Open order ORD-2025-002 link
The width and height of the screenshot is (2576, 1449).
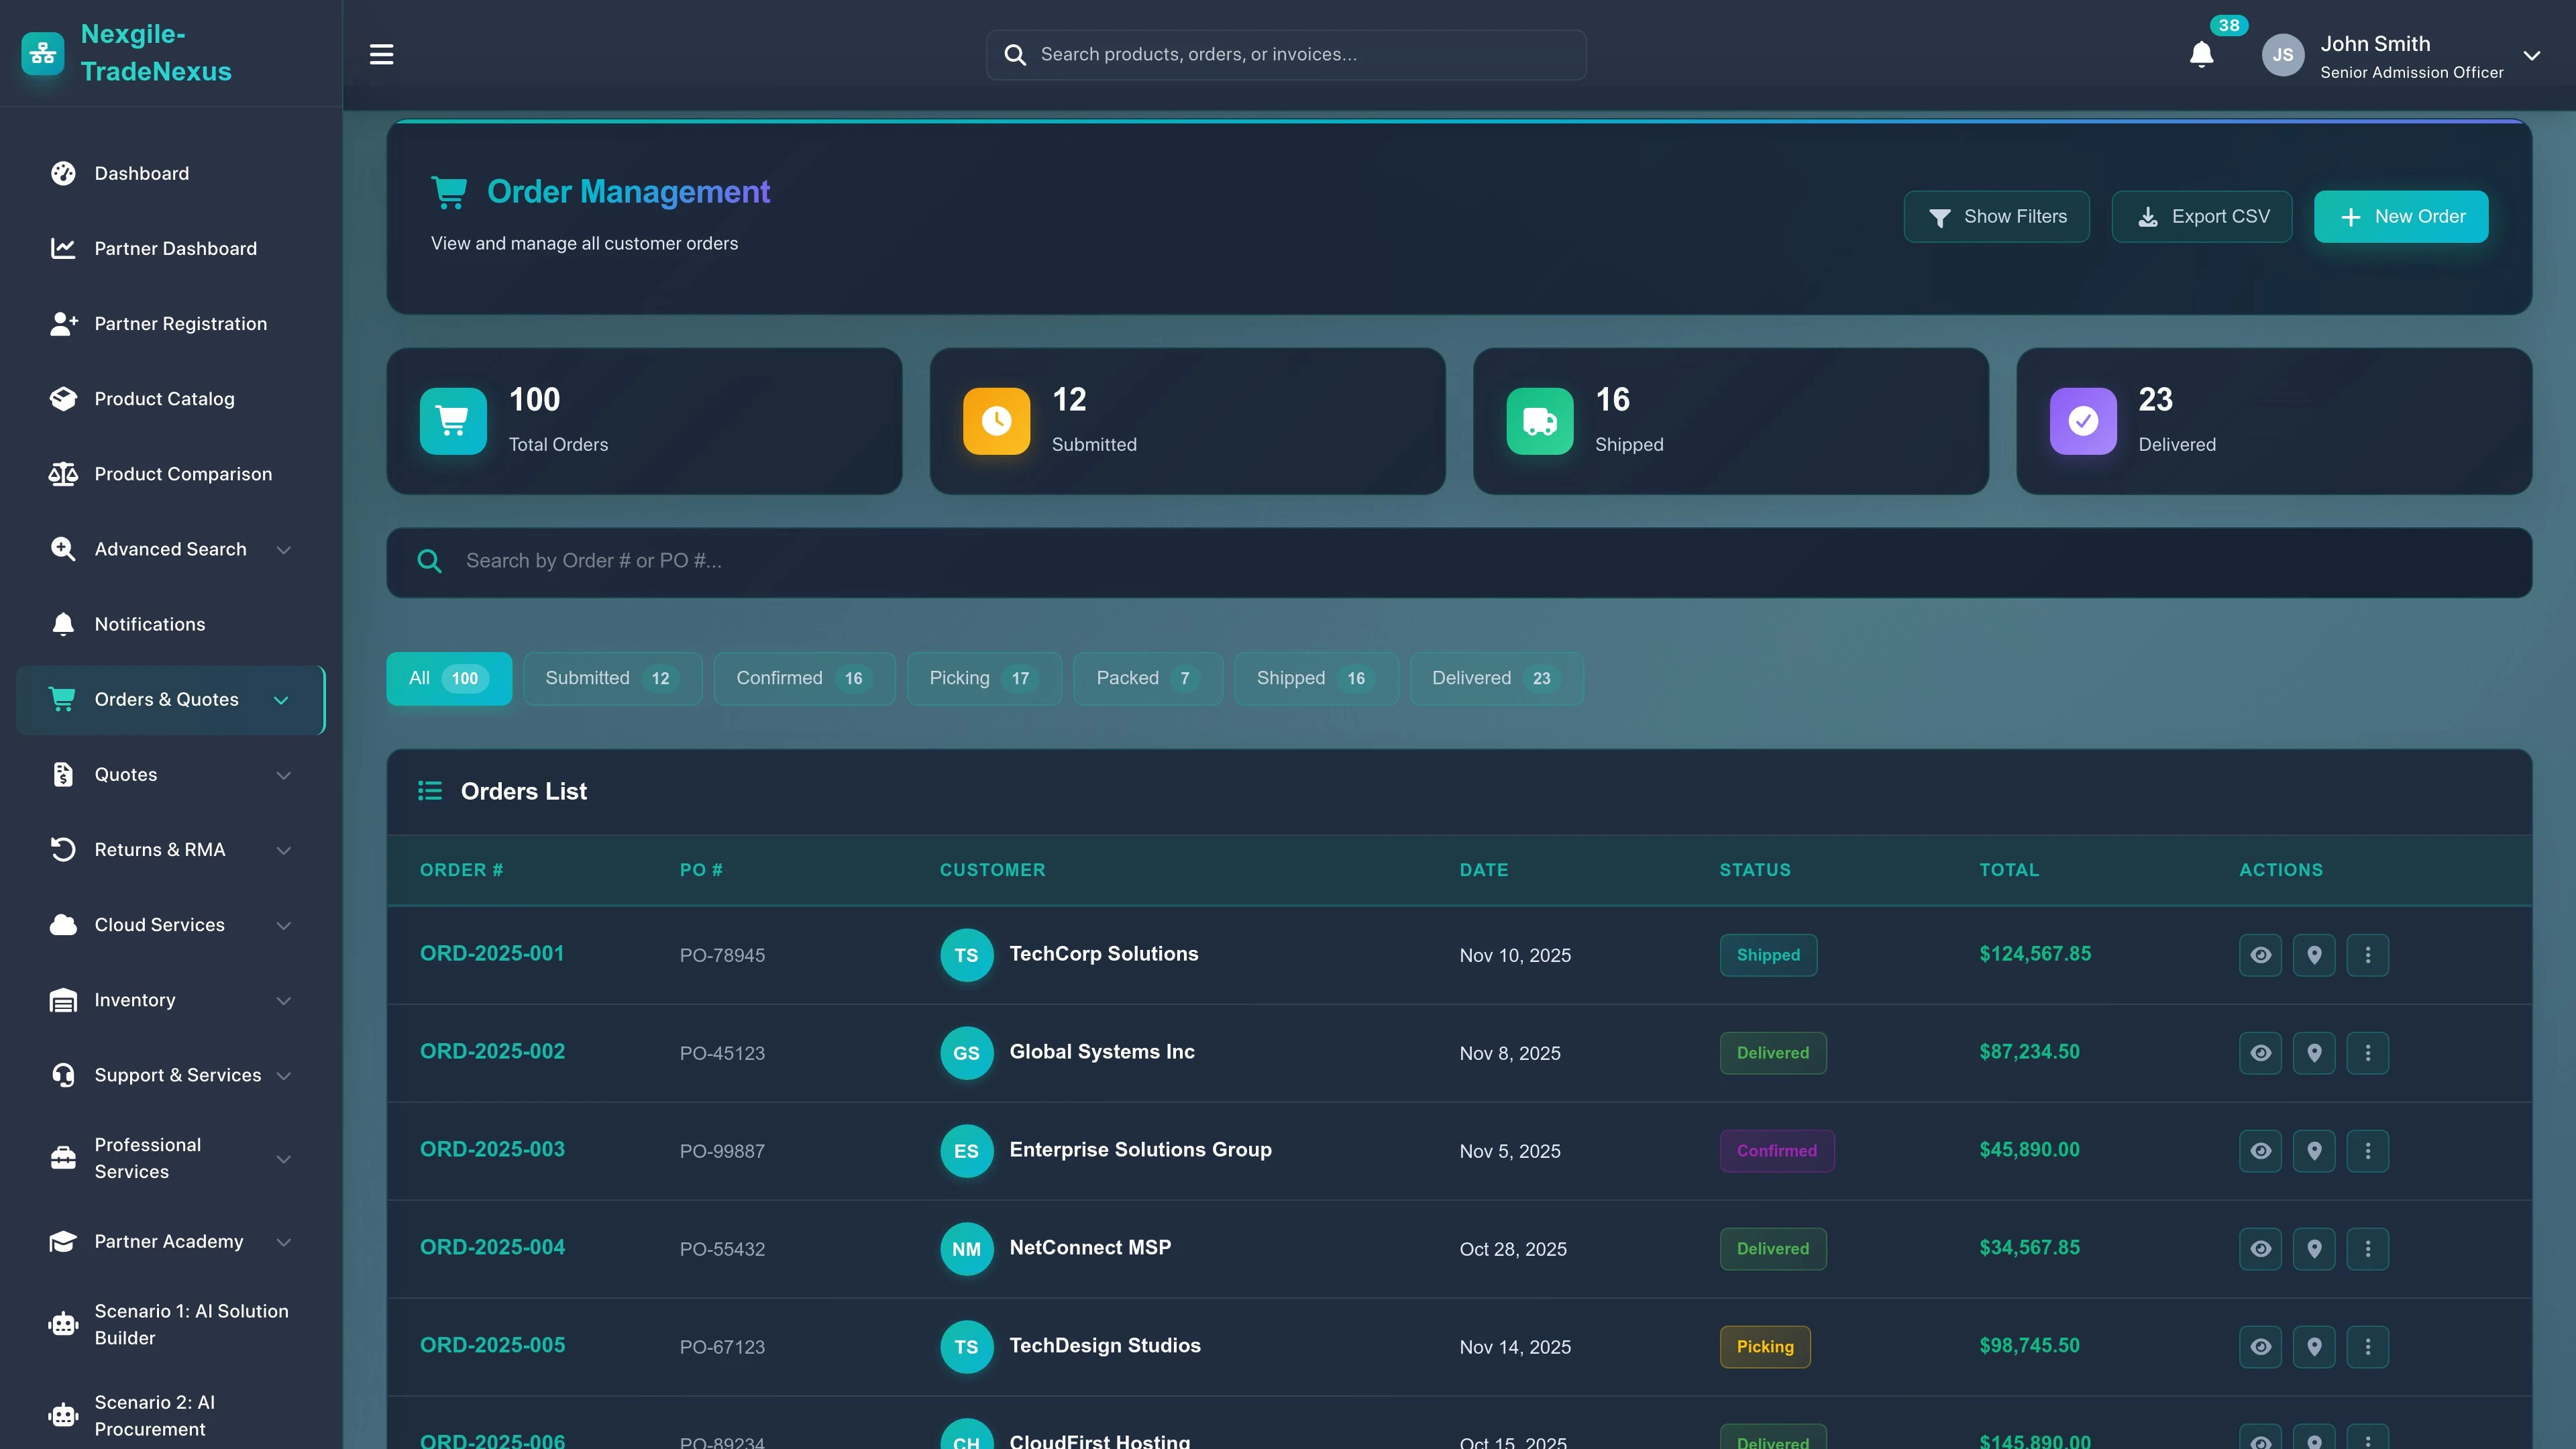coord(491,1051)
